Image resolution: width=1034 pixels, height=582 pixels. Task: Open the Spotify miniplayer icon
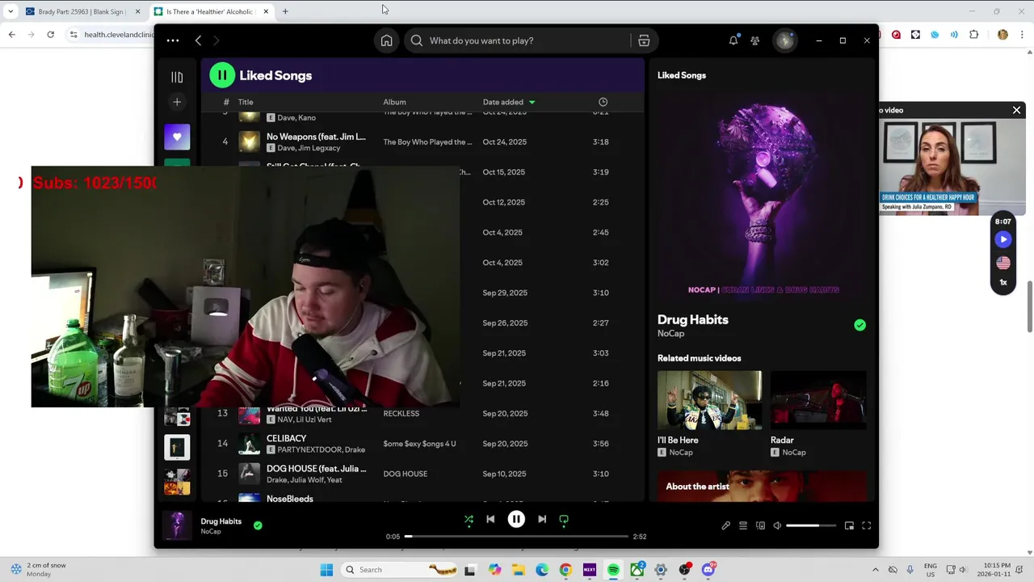(x=849, y=525)
